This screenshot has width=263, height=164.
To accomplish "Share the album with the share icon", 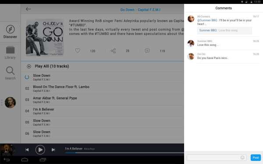I will pyautogui.click(x=113, y=51).
